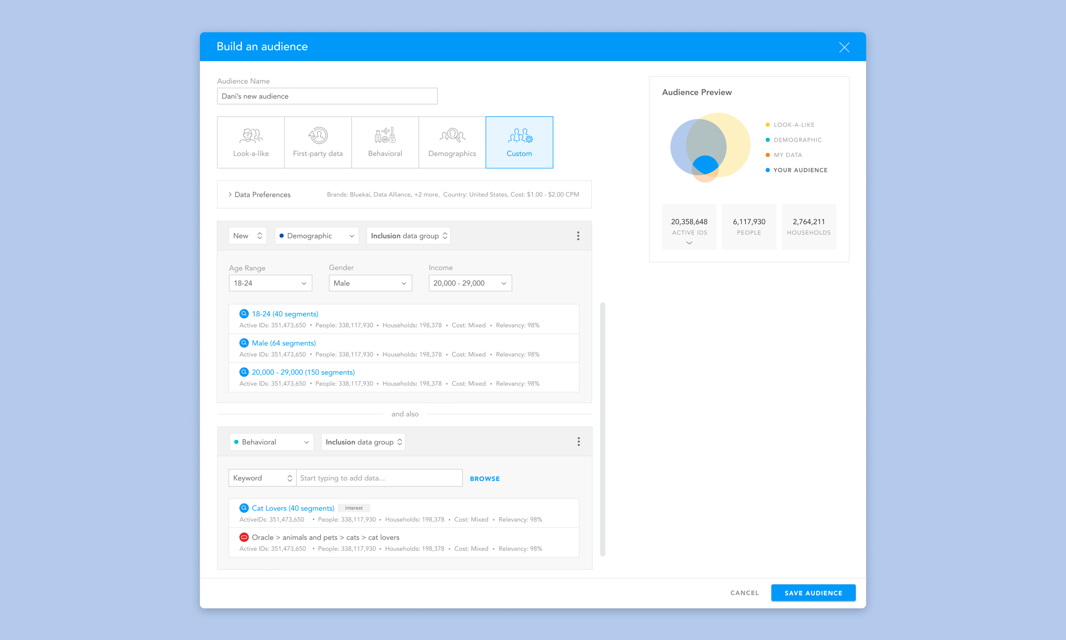Open the Income 20,000 - 29,000 dropdown
This screenshot has width=1066, height=640.
click(x=469, y=283)
